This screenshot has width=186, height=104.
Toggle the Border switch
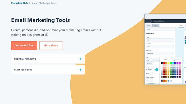[152, 74]
